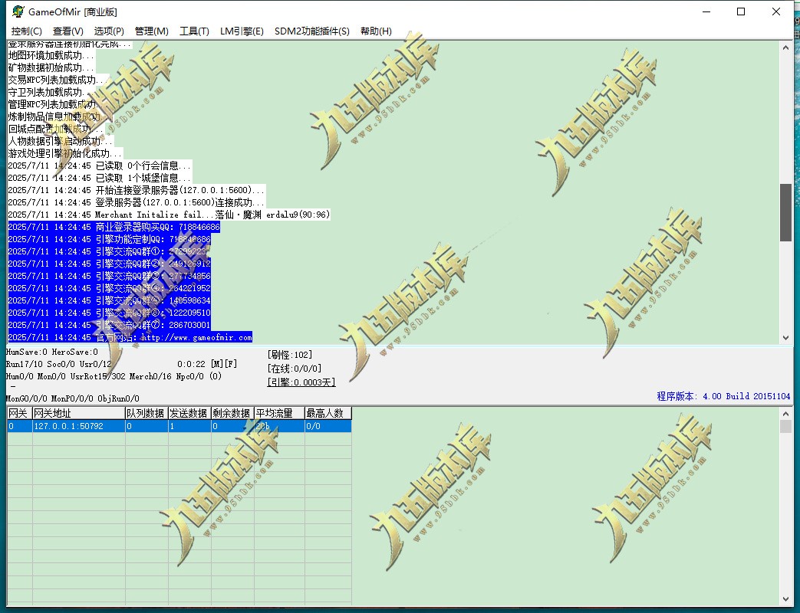Click the 引擎功能定制QQ log line

tap(109, 240)
